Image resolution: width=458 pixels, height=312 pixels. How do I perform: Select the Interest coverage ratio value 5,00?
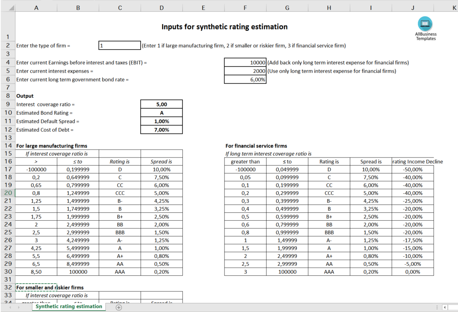(x=162, y=105)
